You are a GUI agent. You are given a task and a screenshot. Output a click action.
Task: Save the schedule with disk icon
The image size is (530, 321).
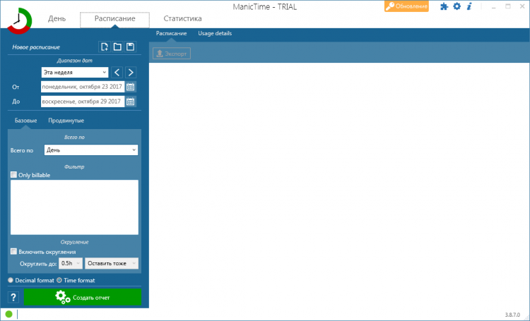click(130, 47)
